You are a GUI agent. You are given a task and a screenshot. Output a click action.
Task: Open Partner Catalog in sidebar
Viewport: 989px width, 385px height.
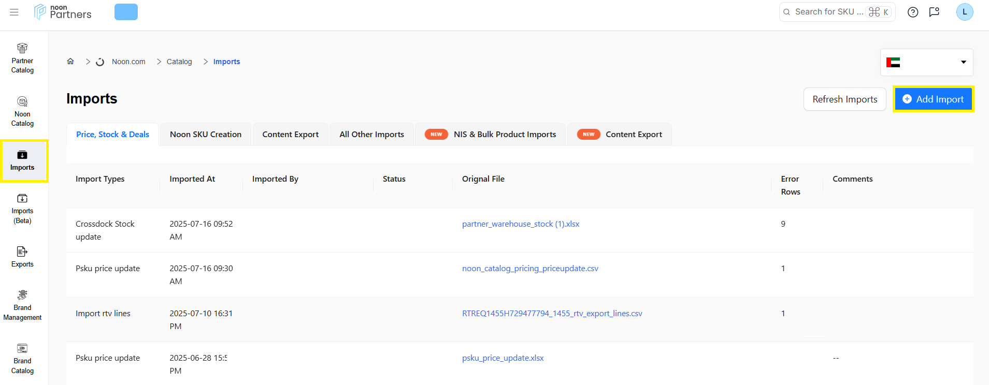coord(22,58)
